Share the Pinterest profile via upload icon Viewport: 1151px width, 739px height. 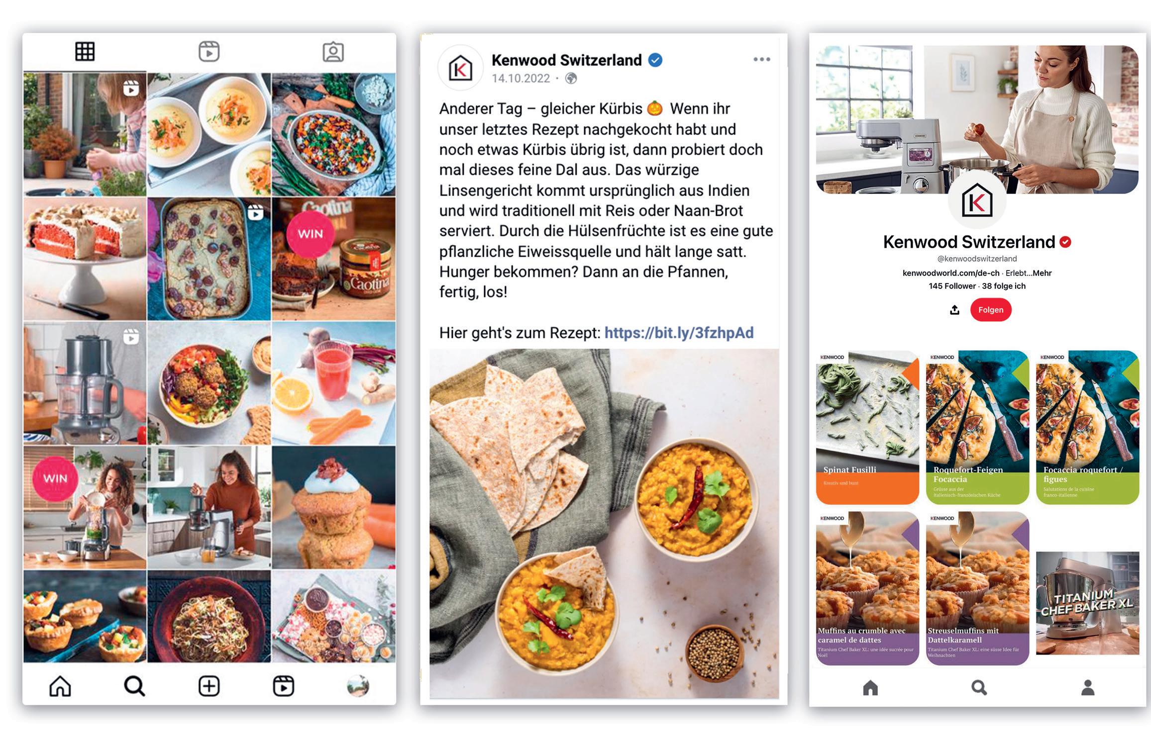(954, 310)
